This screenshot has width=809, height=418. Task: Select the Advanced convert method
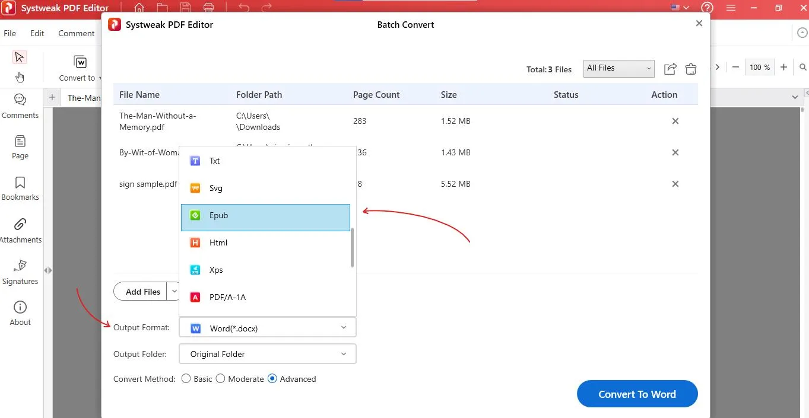[x=272, y=379]
